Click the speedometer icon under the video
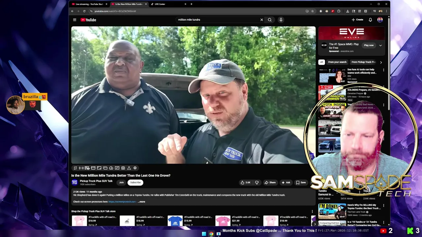 pos(111,168)
